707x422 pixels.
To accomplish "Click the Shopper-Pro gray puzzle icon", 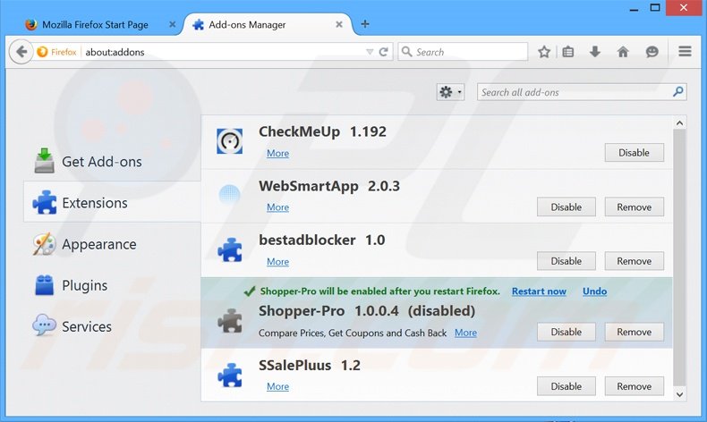I will click(230, 321).
